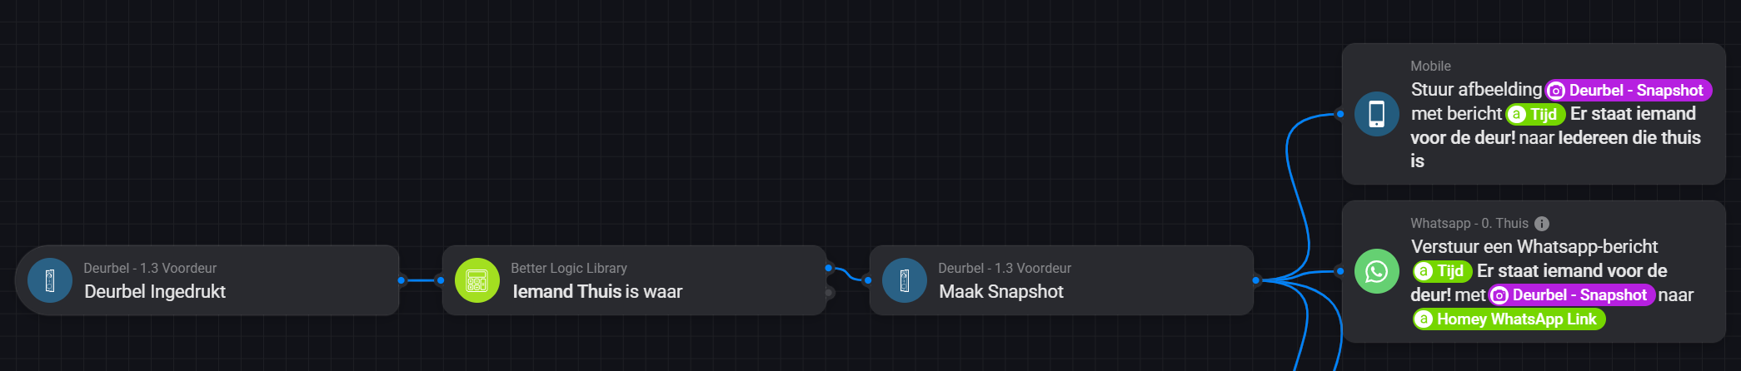Click the camera icon in Mobile card's Deurbel - Snapshot tag
Screen dimensions: 1741x371
click(1556, 91)
